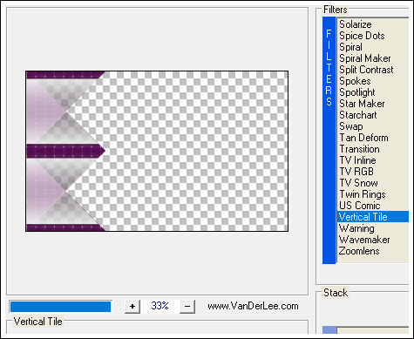Click the filter preview image
The height and width of the screenshot is (339, 414).
[x=157, y=152]
